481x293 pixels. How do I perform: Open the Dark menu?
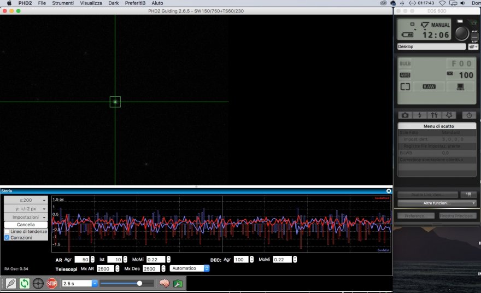pos(113,3)
